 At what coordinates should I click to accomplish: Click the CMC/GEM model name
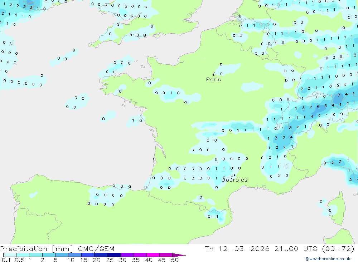[x=96, y=249]
